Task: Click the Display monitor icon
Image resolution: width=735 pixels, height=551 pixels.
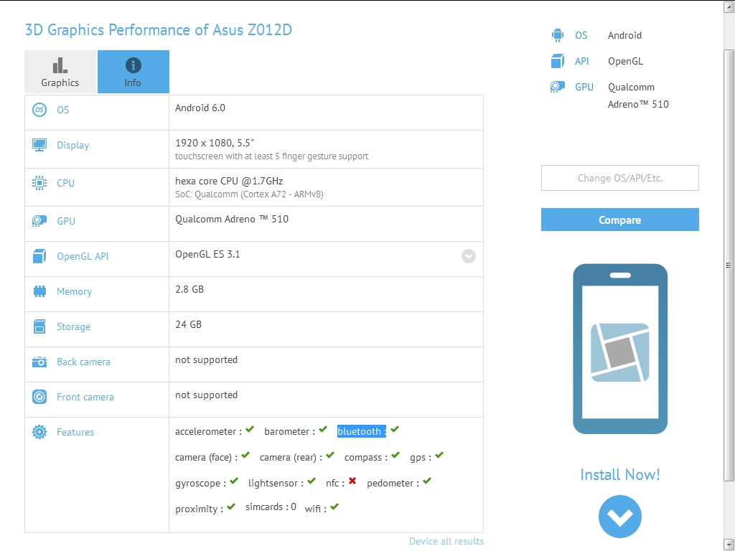Action: (x=39, y=145)
